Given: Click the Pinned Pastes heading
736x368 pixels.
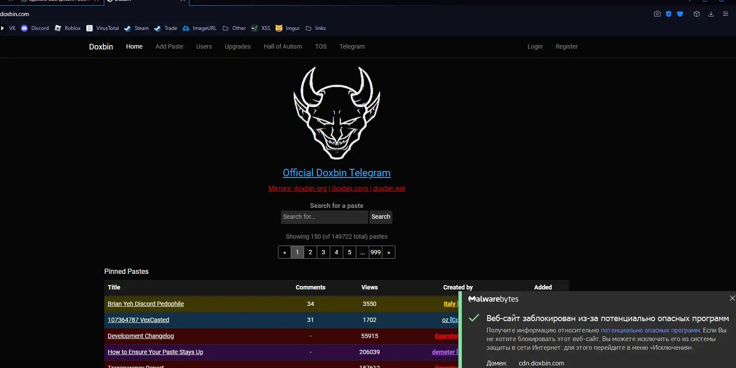Looking at the screenshot, I should pos(126,271).
